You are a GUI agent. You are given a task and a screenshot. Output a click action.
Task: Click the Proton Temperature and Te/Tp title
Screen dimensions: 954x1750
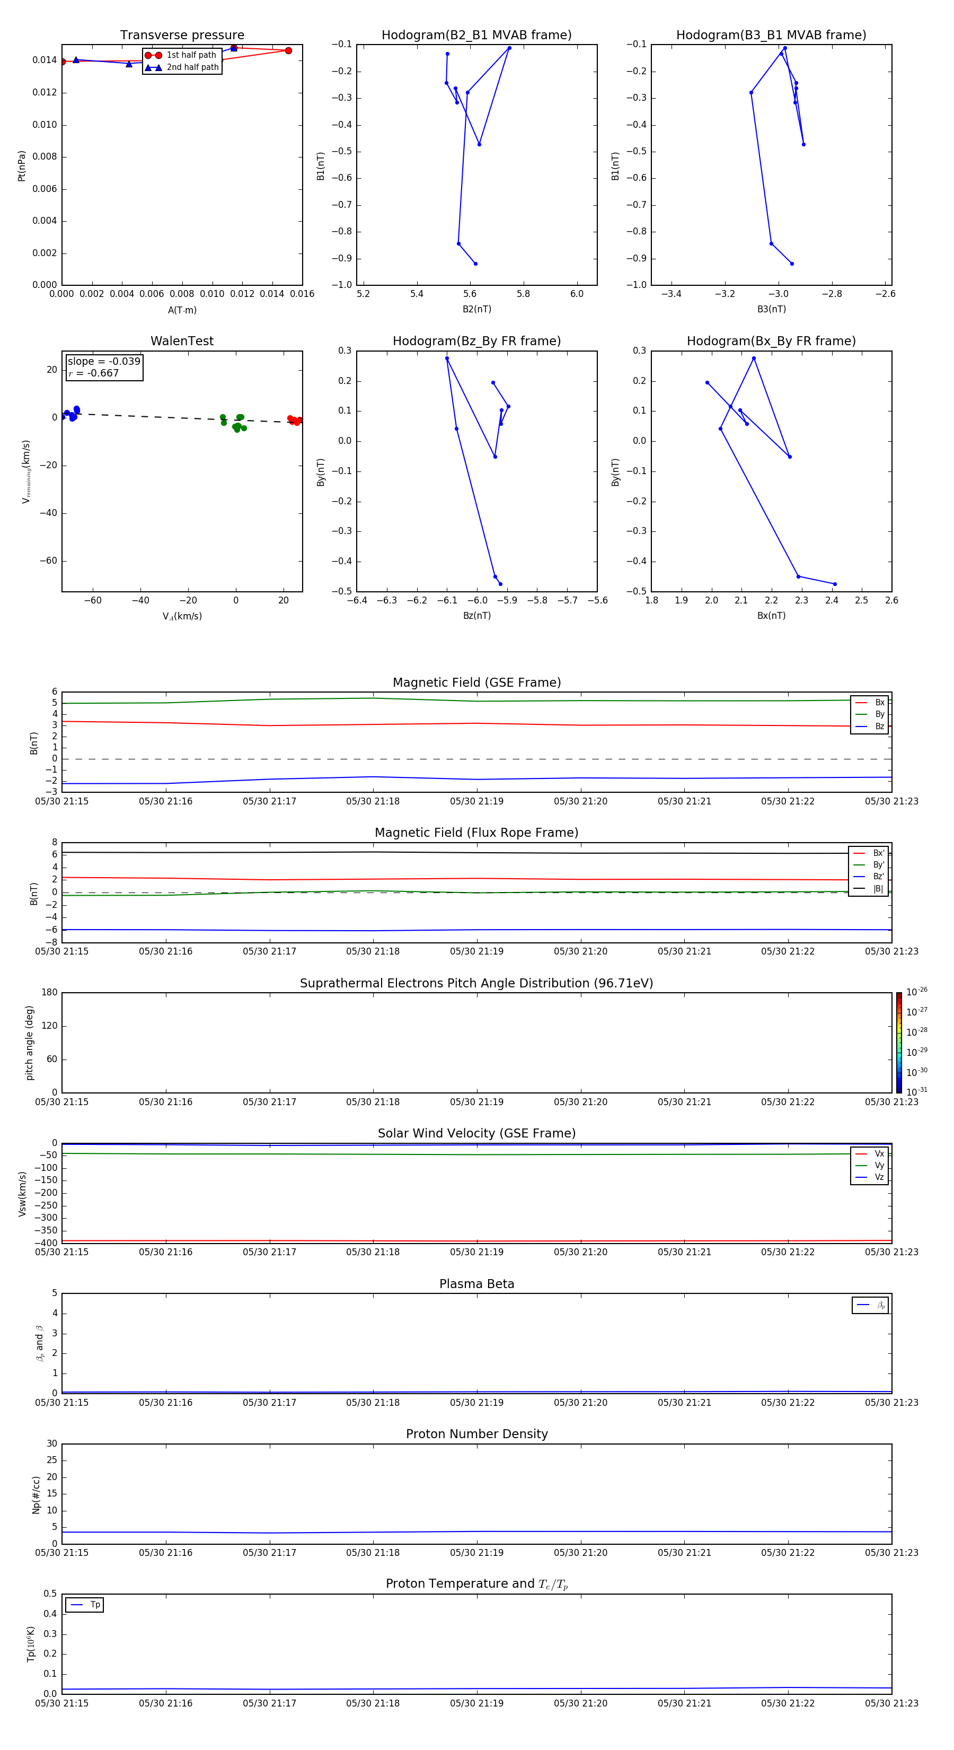coord(476,1584)
